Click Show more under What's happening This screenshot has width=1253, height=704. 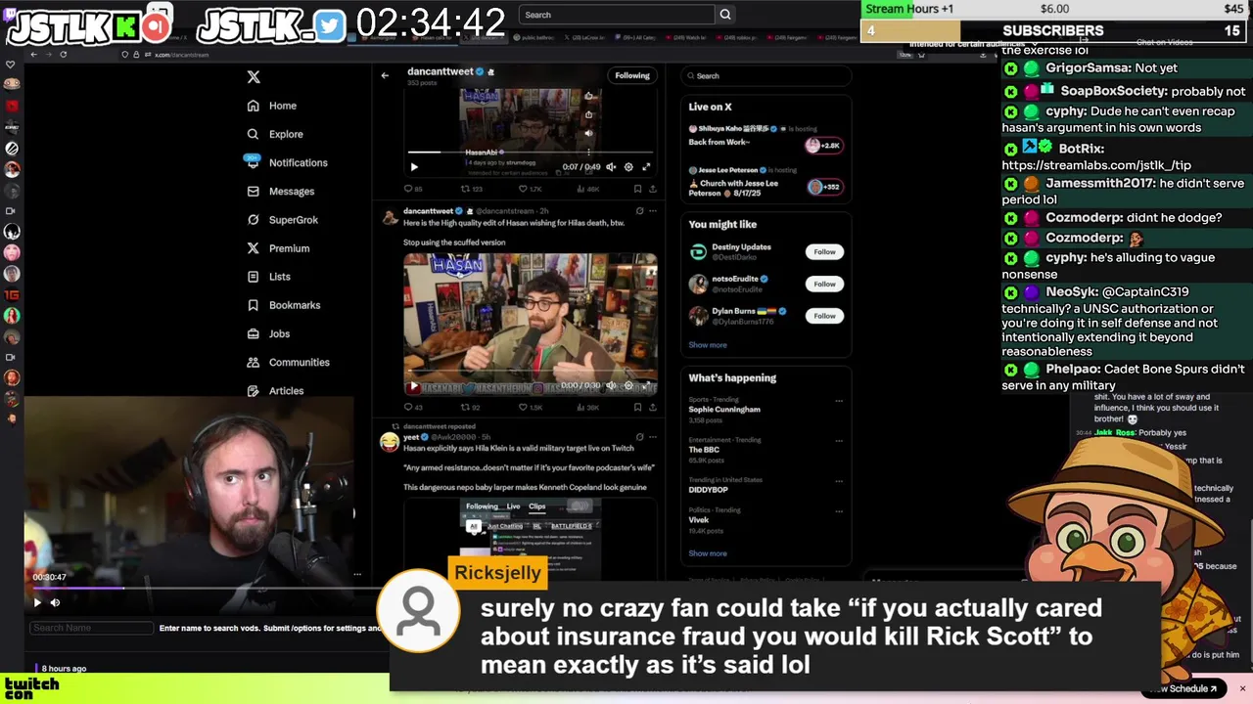(x=708, y=553)
